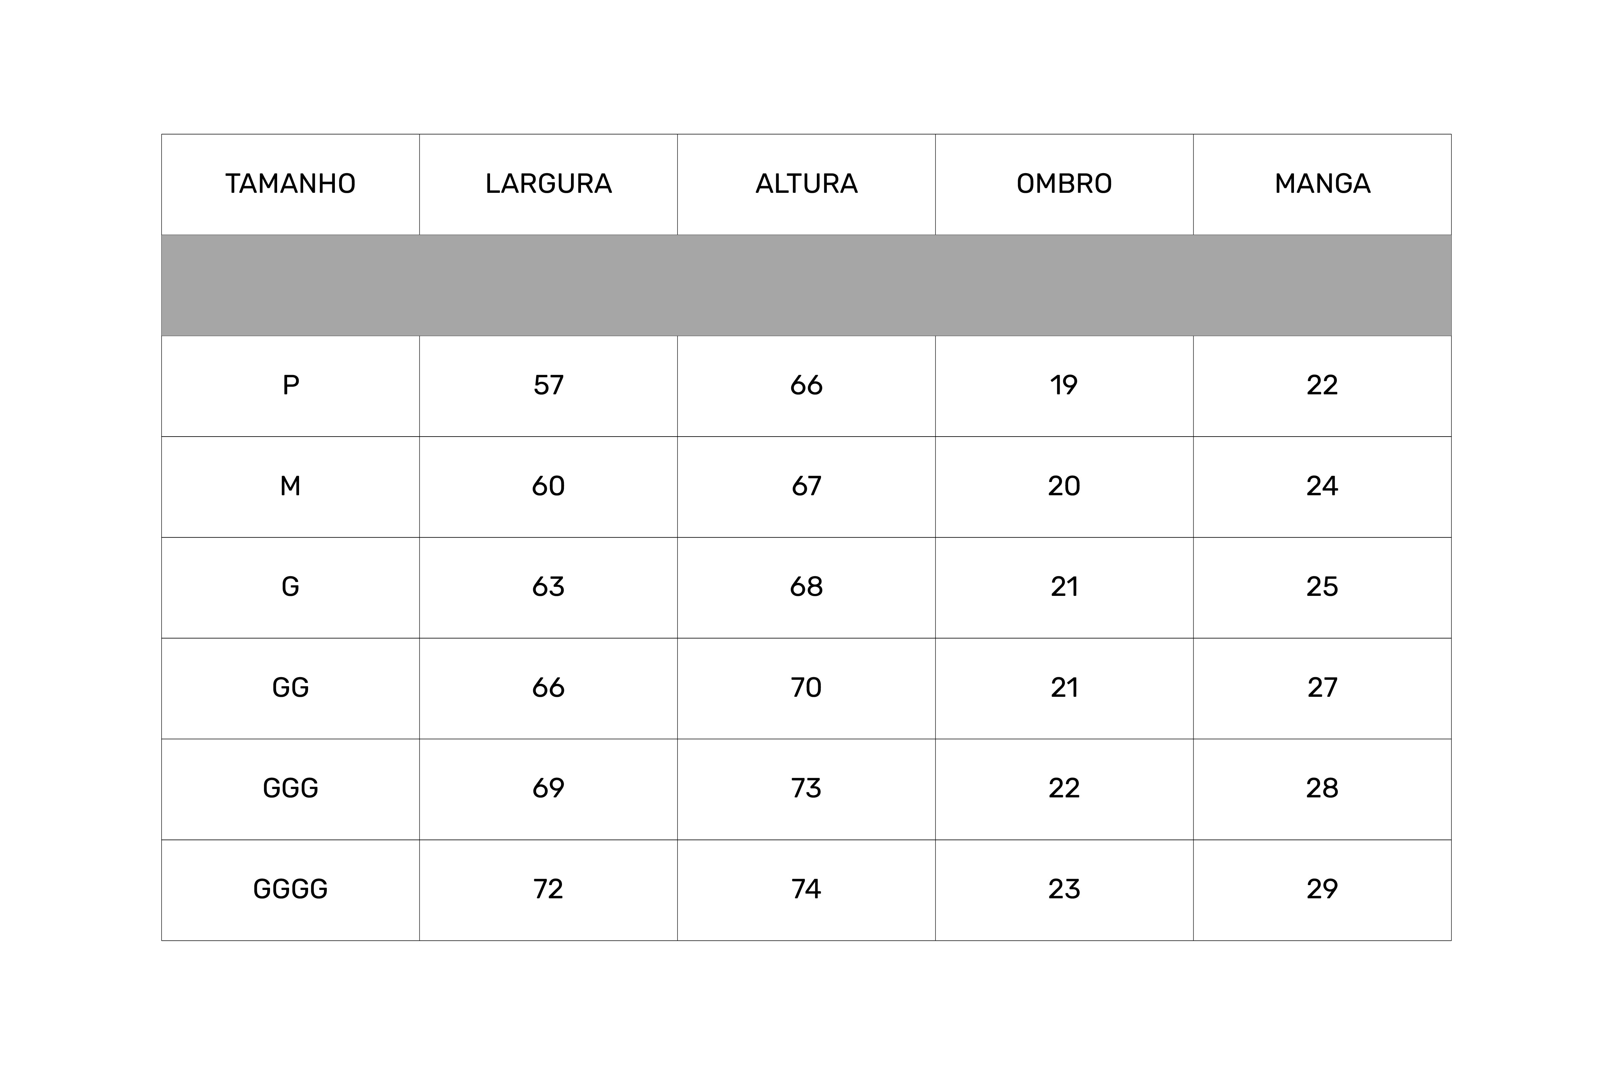Click the gray divider row

806,285
